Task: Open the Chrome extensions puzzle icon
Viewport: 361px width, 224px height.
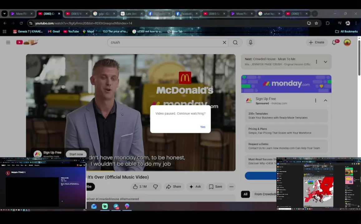Action: click(328, 23)
